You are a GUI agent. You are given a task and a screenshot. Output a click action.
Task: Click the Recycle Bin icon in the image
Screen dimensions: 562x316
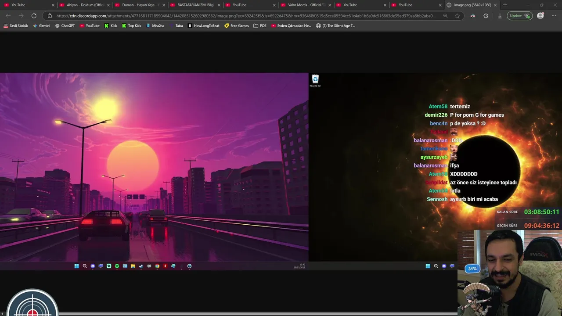click(x=315, y=81)
